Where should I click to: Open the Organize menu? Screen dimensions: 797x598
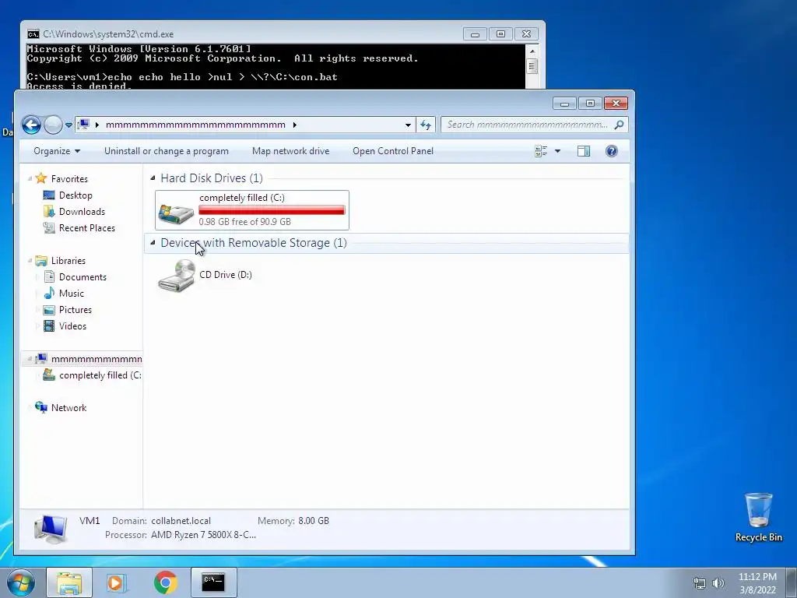click(57, 151)
